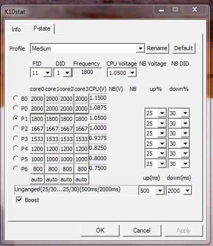The image size is (213, 246).
Task: Select the P3 radio button
Action: tap(15, 139)
